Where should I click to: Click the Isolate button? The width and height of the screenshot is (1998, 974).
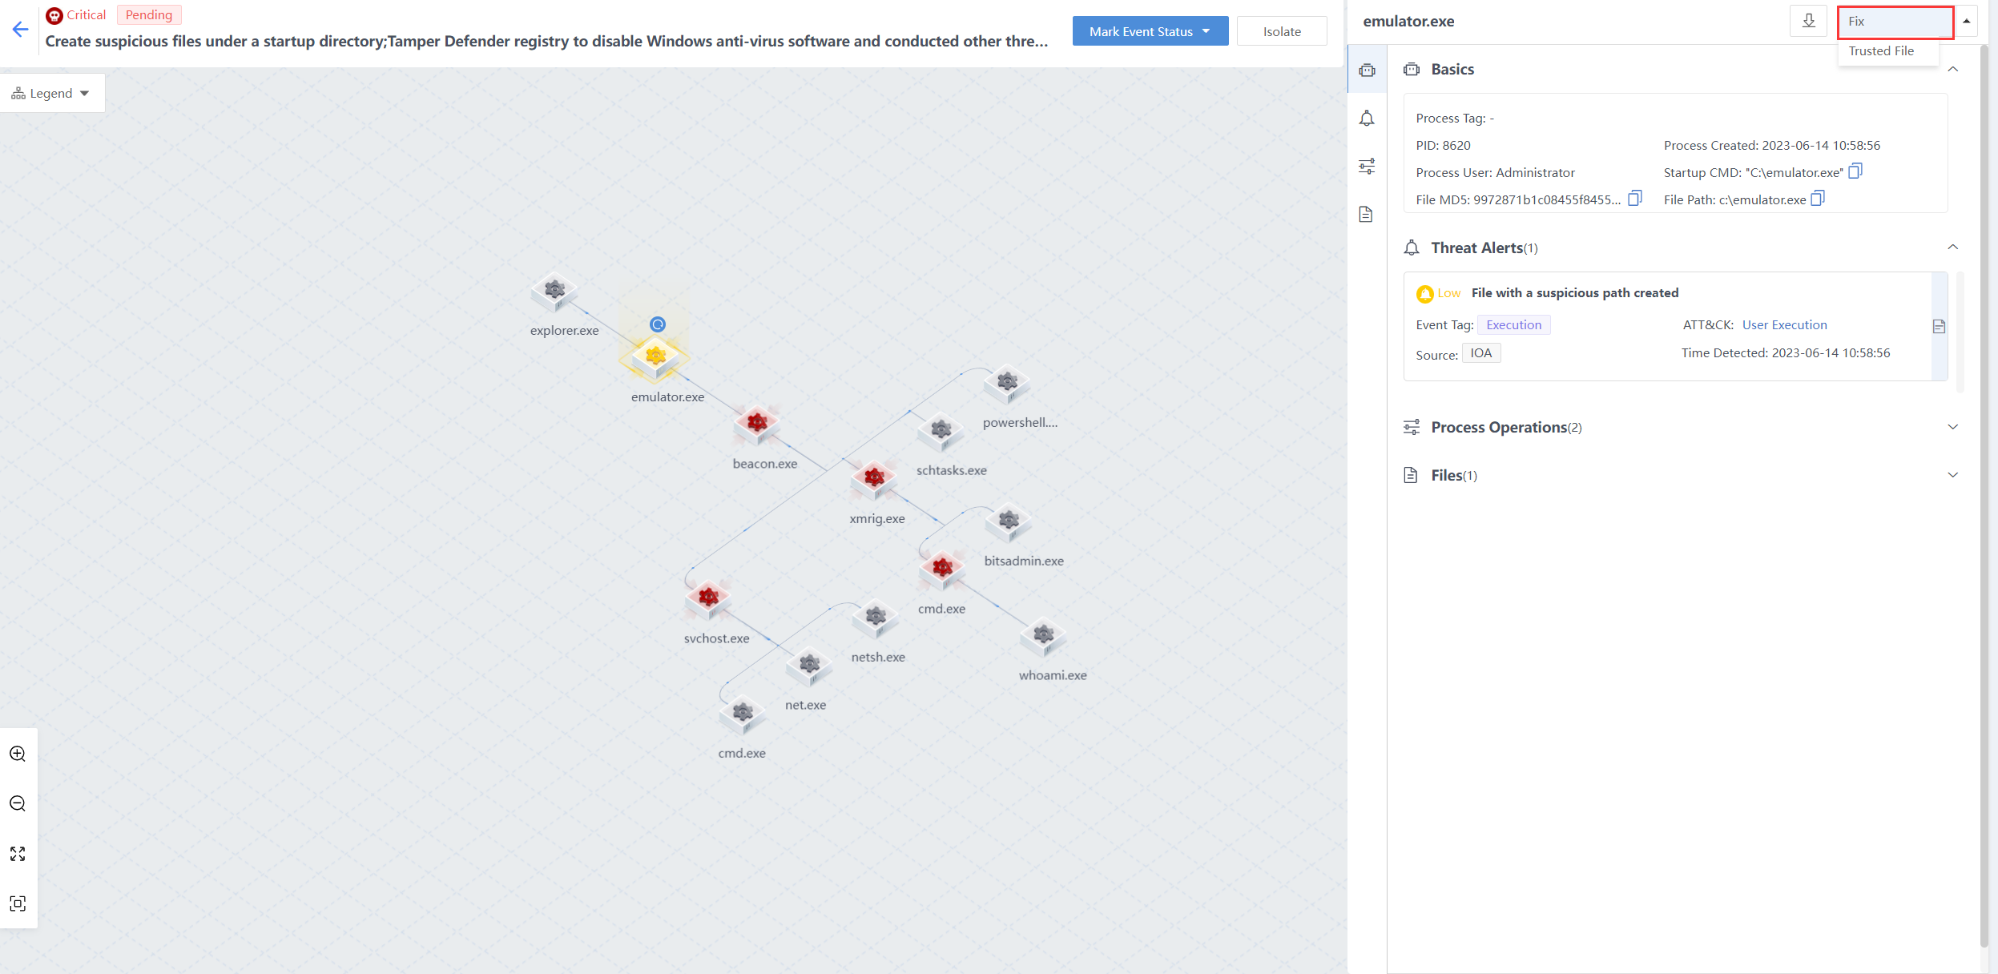1282,31
